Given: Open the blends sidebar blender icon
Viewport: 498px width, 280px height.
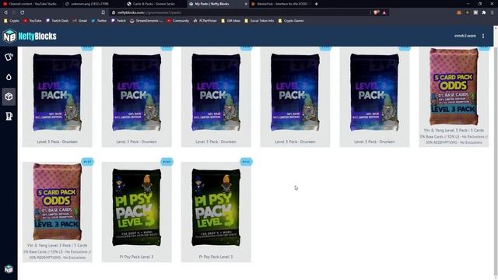Looking at the screenshot, I should [9, 116].
